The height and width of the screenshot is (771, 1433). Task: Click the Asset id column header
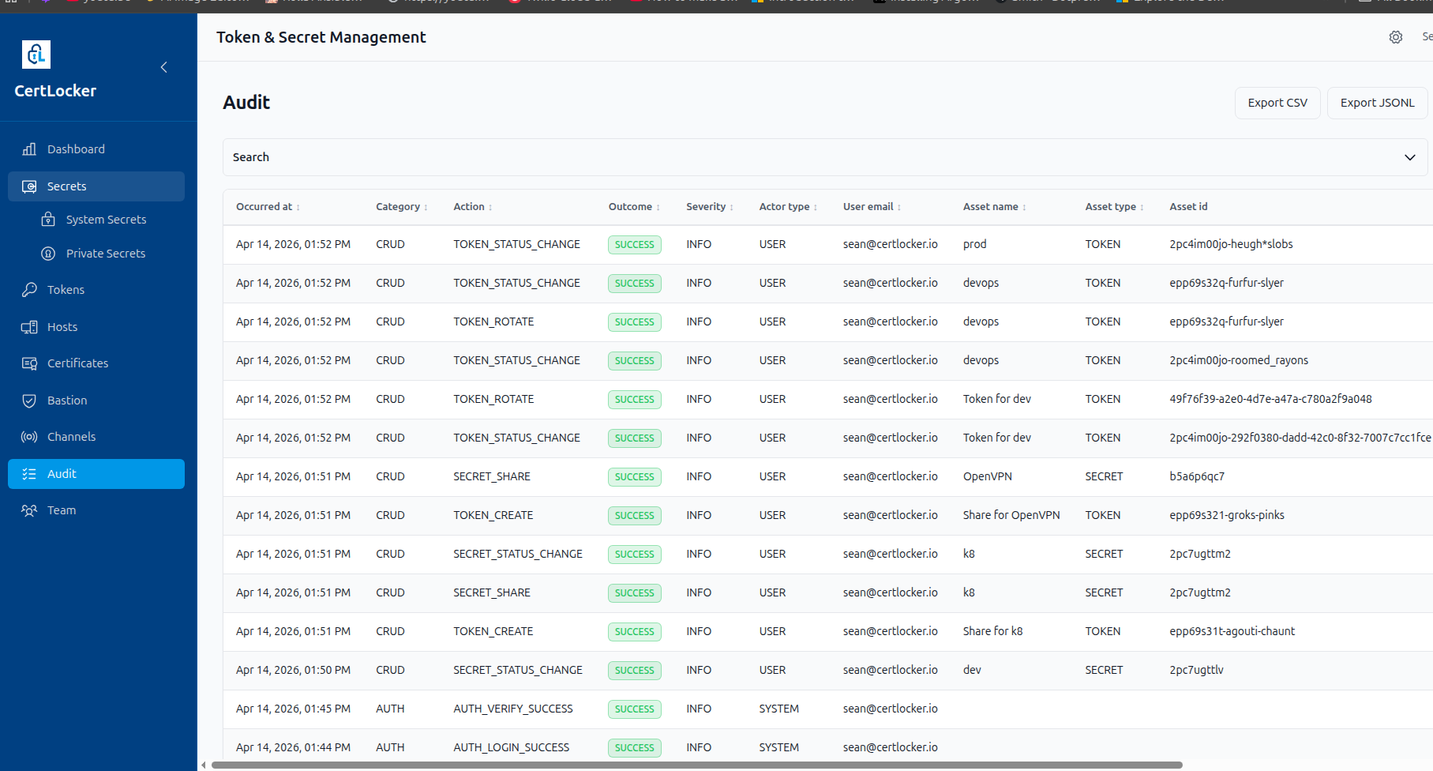pos(1188,207)
